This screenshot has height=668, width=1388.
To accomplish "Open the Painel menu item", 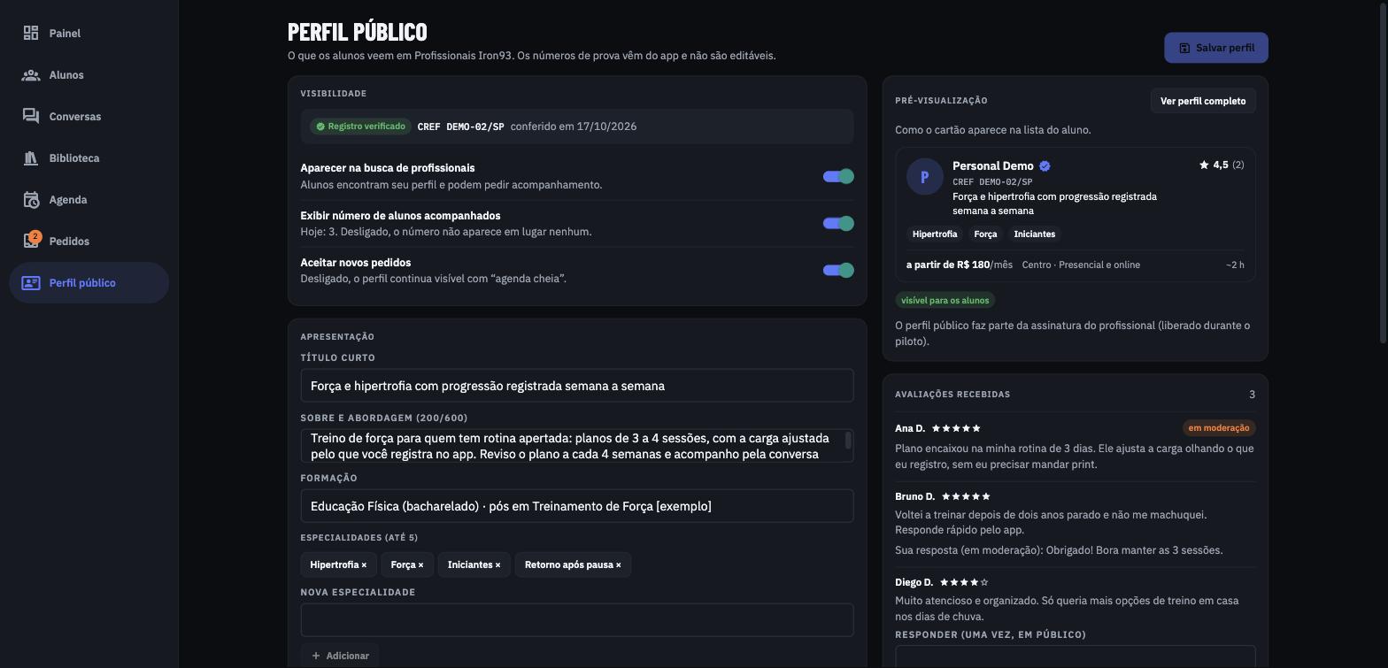I will point(89,33).
